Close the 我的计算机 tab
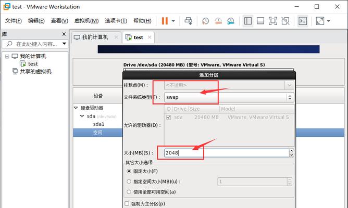 pos(116,37)
